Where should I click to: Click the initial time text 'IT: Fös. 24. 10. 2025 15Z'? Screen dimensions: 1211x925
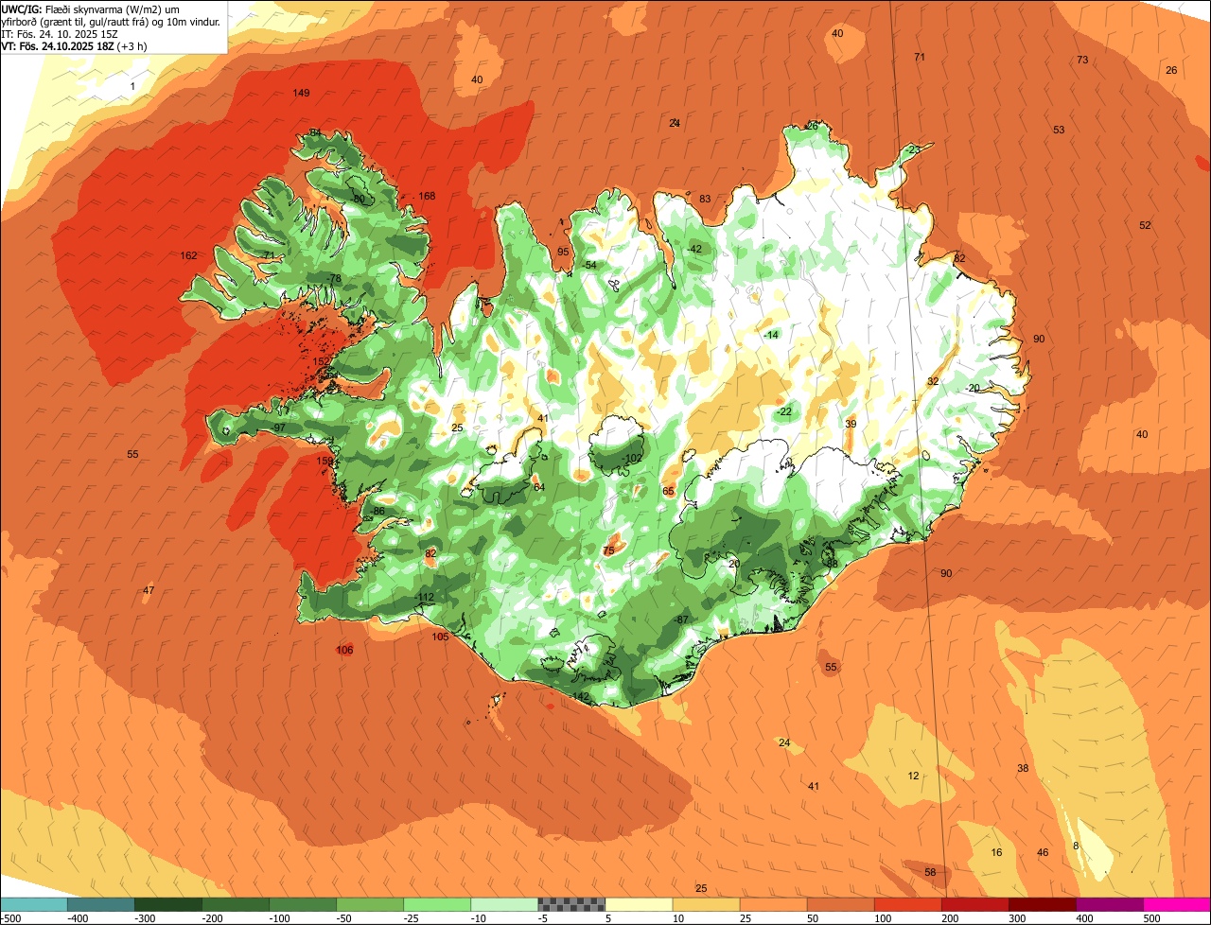click(x=60, y=33)
